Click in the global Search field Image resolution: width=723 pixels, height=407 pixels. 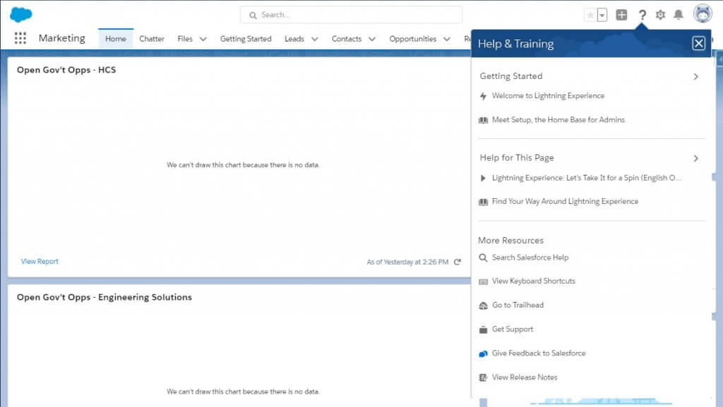[351, 15]
